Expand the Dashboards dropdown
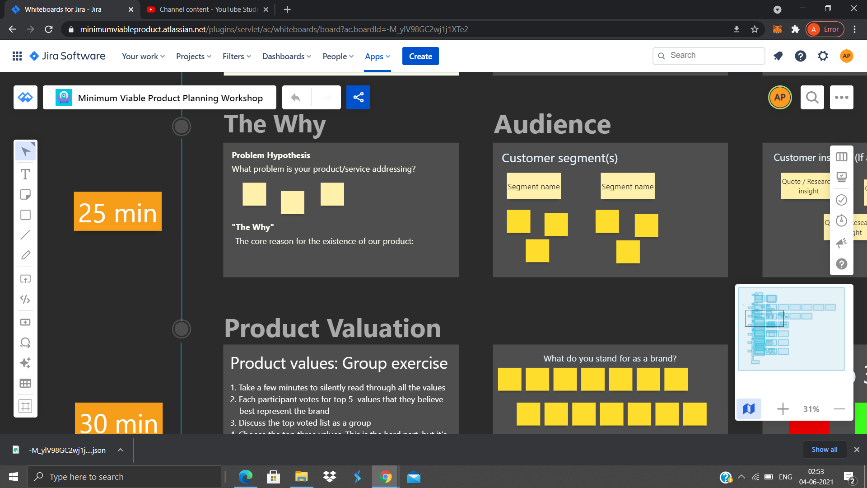 (x=286, y=56)
